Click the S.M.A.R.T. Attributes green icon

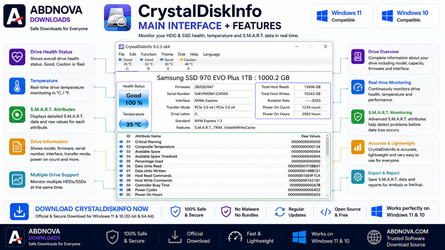[17, 115]
